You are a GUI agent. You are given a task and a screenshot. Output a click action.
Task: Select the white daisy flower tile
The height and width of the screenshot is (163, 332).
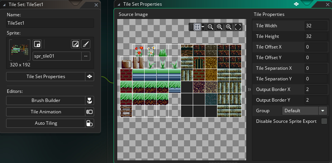pyautogui.click(x=151, y=50)
